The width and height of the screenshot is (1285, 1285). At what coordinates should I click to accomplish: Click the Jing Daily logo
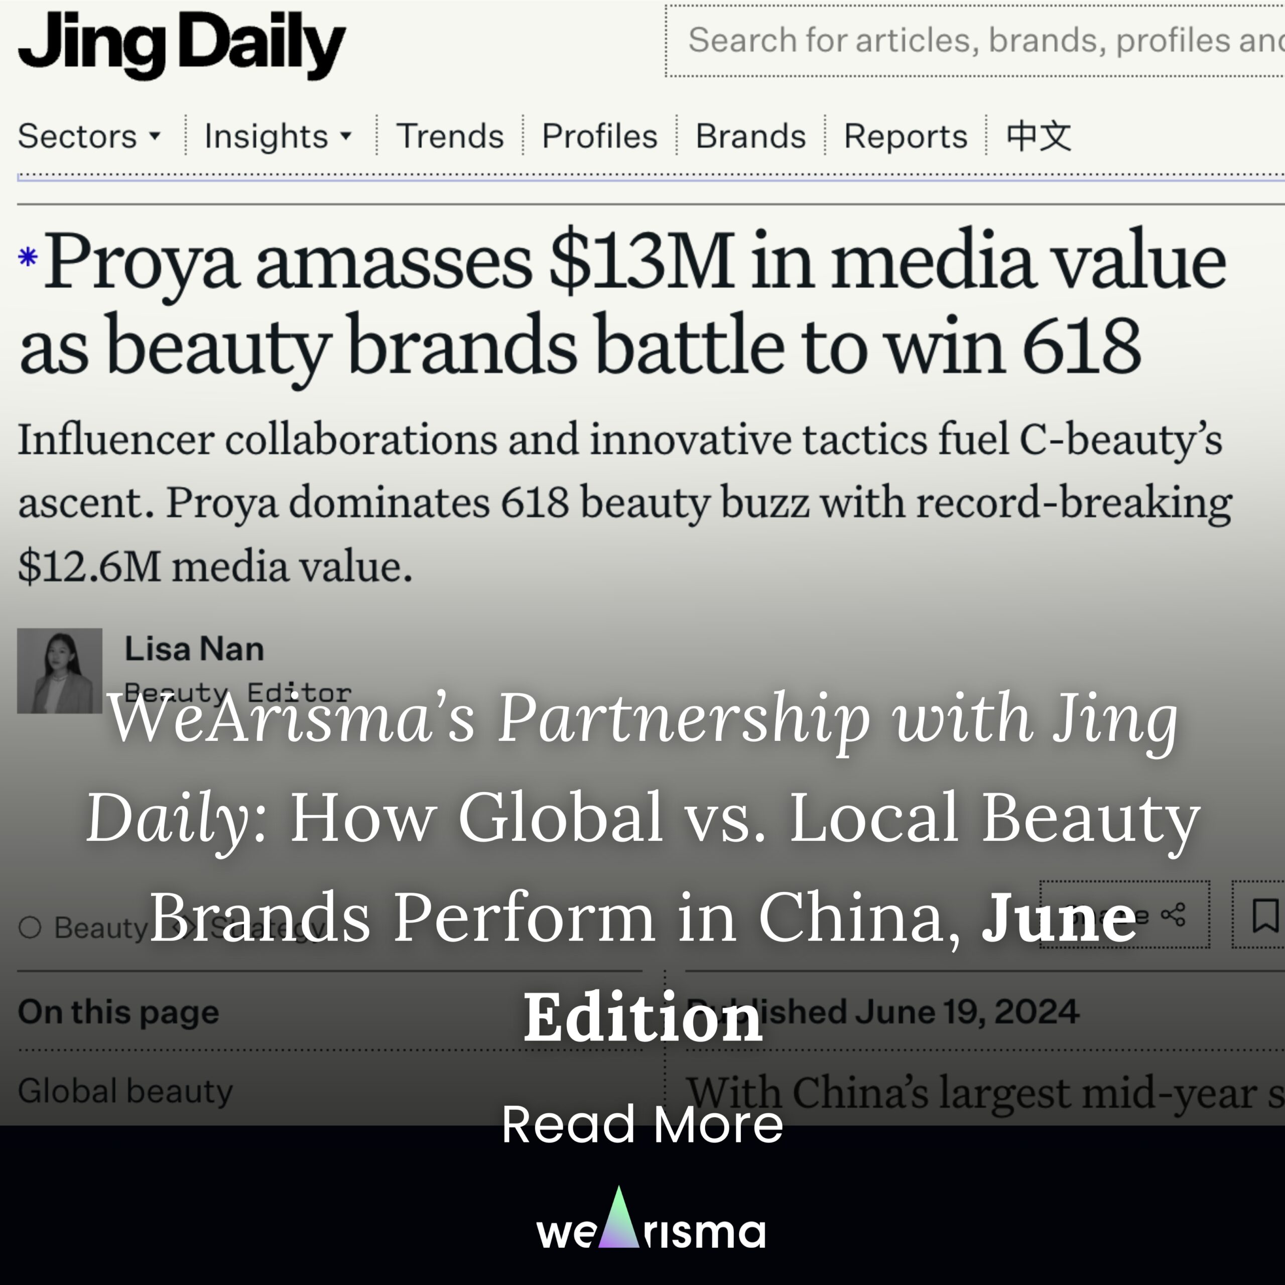coord(182,45)
